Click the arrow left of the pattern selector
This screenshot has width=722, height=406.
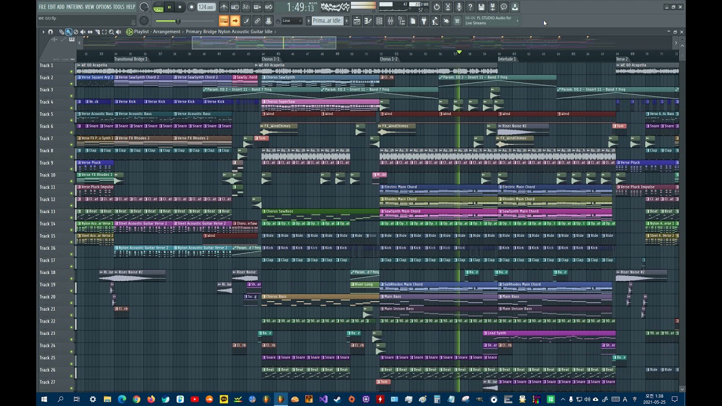[x=309, y=21]
